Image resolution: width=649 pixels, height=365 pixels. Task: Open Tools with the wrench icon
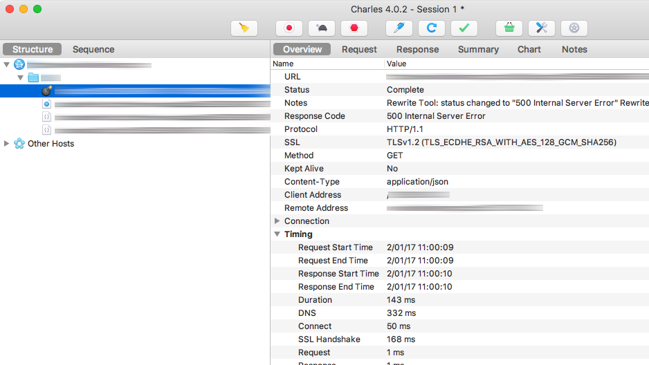541,28
